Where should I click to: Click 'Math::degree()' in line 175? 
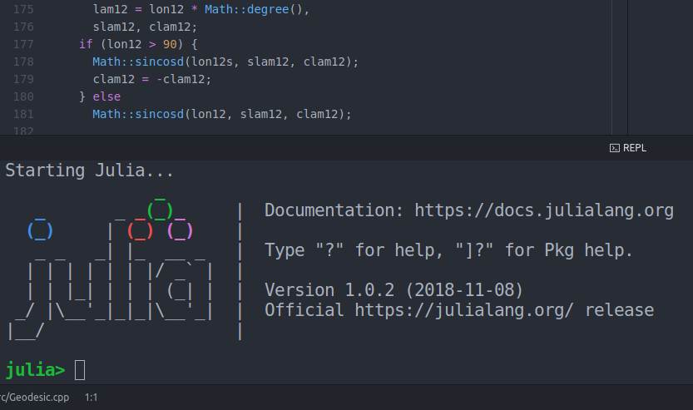pos(253,9)
